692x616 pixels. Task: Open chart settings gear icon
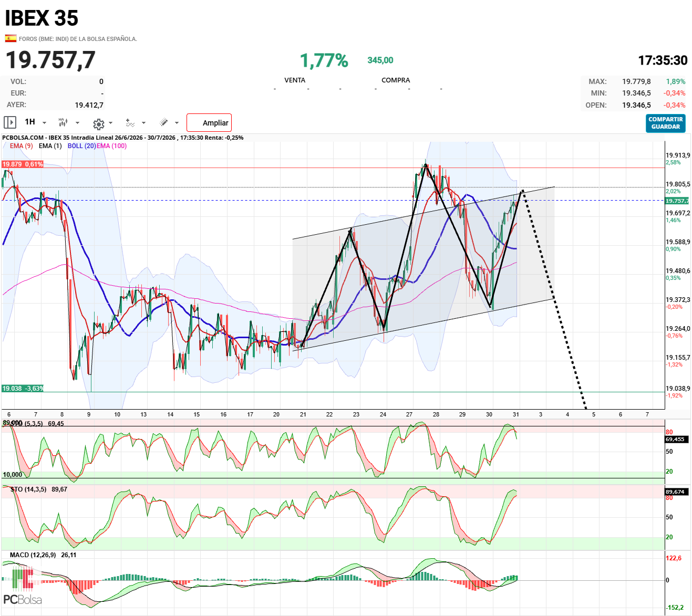(98, 124)
